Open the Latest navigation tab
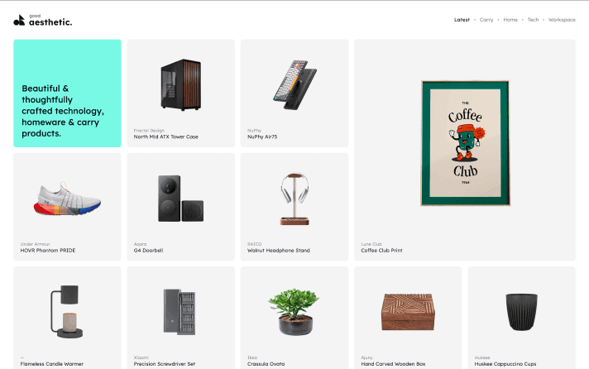The width and height of the screenshot is (589, 369). click(x=462, y=20)
